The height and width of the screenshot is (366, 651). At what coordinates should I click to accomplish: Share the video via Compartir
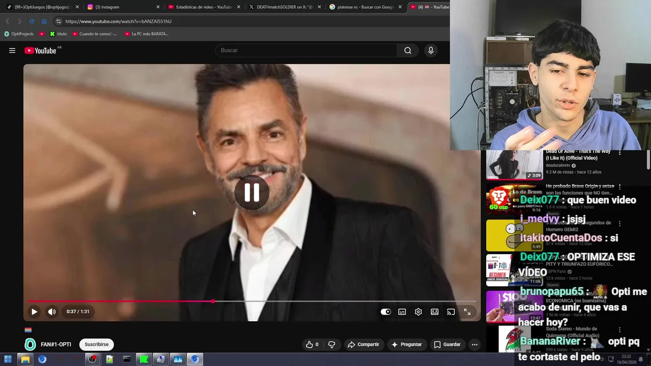point(364,344)
